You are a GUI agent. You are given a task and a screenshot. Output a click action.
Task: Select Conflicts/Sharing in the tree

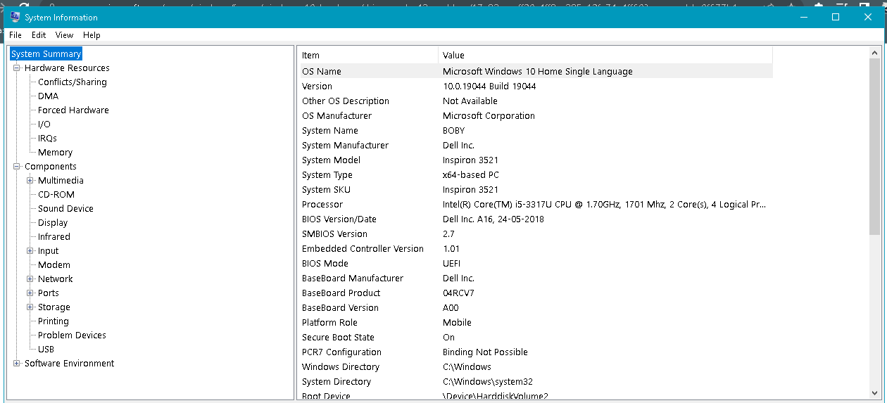pyautogui.click(x=73, y=82)
